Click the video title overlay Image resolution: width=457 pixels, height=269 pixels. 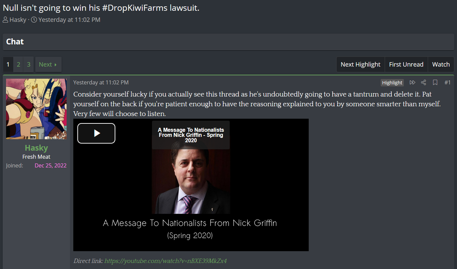(x=191, y=135)
